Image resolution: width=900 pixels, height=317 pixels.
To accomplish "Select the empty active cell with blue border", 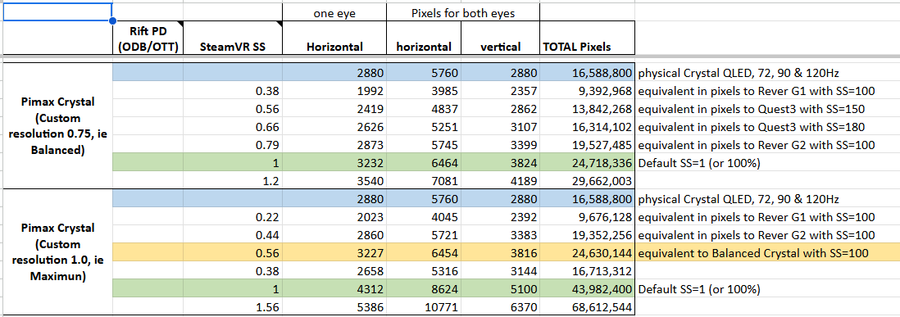I will (x=57, y=12).
